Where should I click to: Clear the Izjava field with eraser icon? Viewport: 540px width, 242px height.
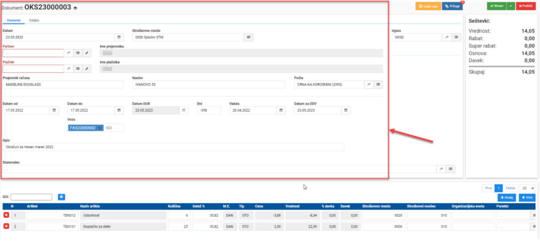[447, 37]
